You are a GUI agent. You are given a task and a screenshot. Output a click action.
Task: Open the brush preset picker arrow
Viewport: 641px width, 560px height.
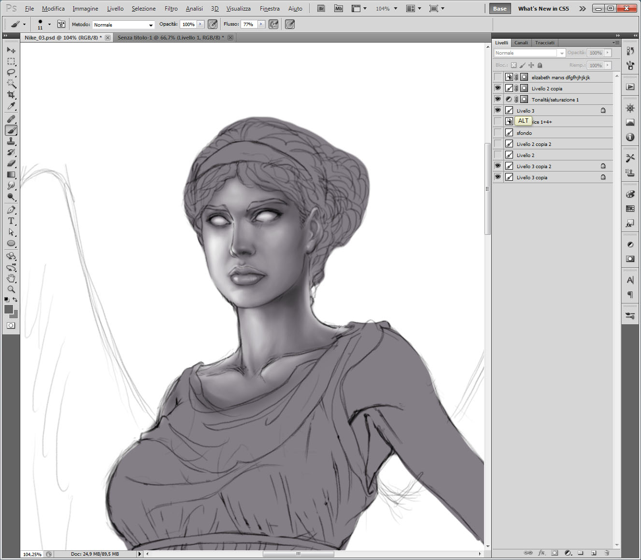[49, 24]
